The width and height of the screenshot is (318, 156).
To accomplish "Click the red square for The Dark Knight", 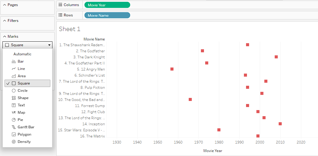I will point(276,57).
